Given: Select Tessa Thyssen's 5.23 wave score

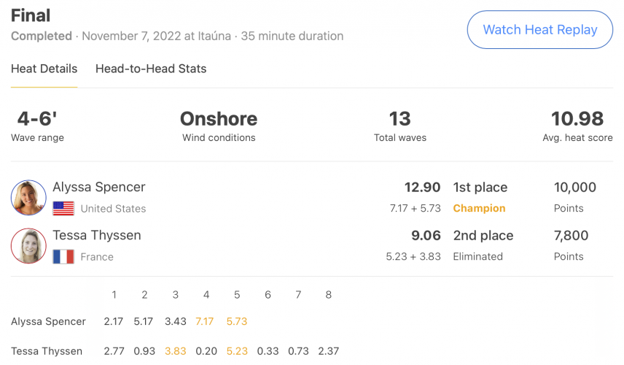Looking at the screenshot, I should point(237,351).
